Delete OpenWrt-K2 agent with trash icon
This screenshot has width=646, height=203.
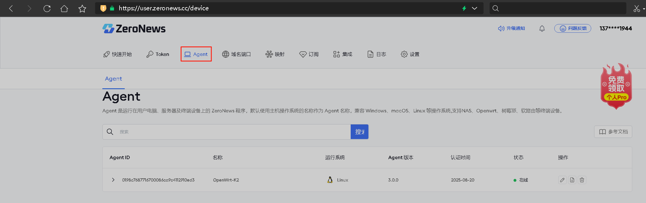582,180
